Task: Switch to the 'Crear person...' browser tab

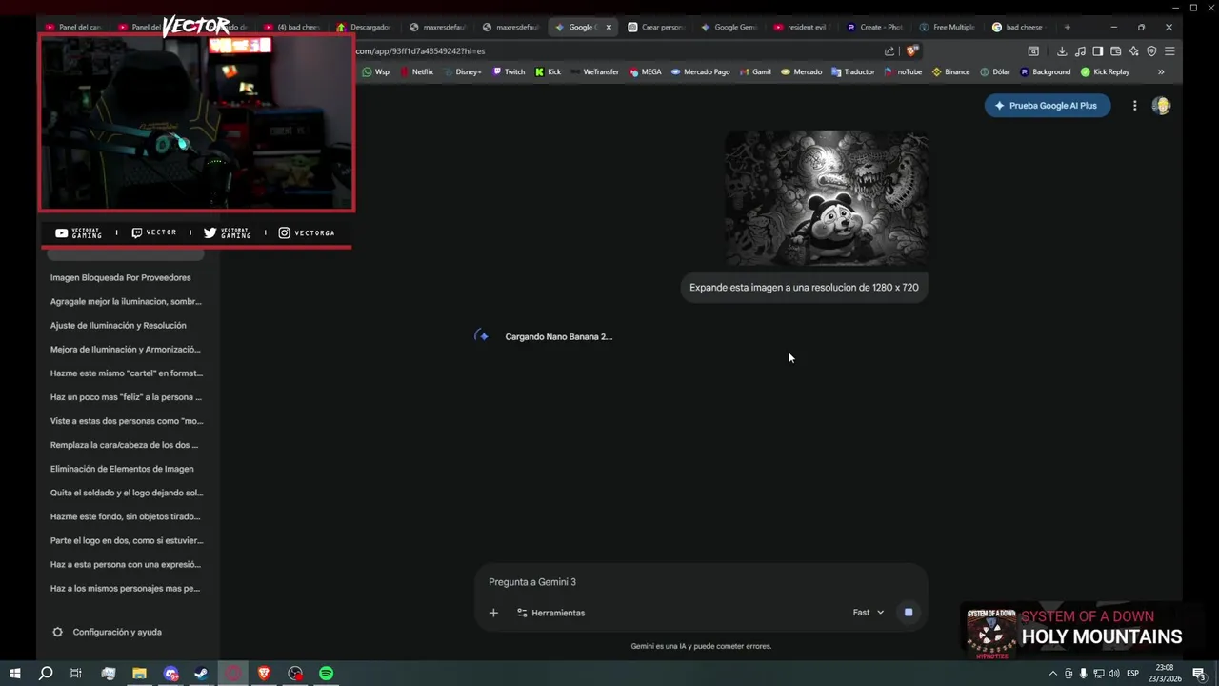Action: pos(656,27)
